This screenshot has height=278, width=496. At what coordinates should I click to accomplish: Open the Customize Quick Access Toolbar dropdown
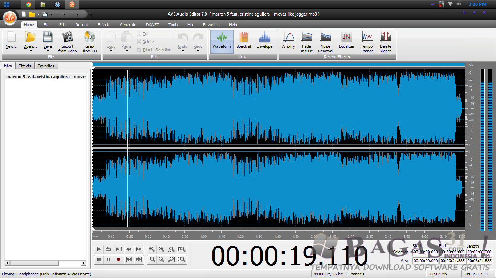pos(90,14)
